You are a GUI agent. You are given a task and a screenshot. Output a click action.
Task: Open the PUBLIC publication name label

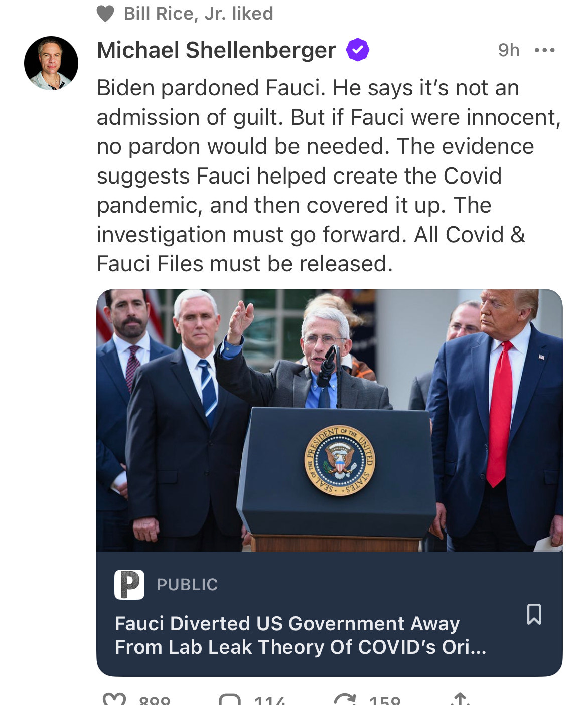coord(187,585)
